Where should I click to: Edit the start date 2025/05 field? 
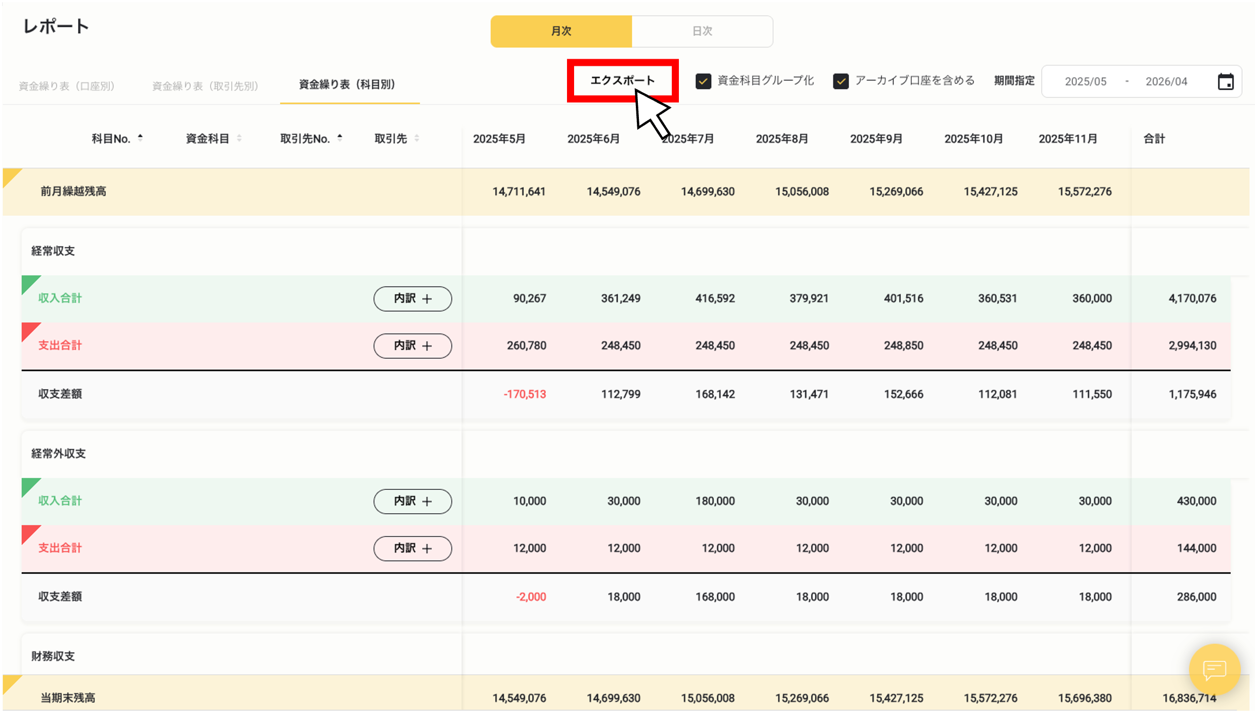[1085, 81]
